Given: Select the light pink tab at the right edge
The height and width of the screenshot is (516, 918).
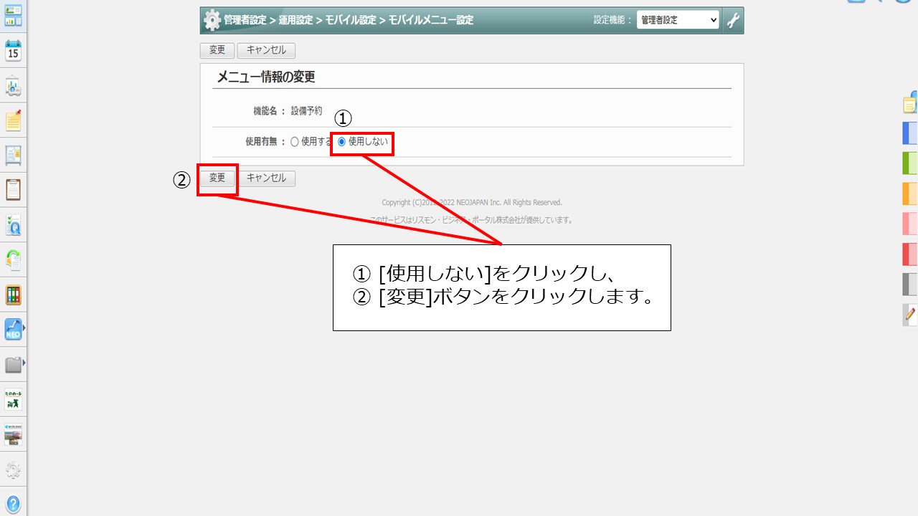Looking at the screenshot, I should [x=910, y=224].
